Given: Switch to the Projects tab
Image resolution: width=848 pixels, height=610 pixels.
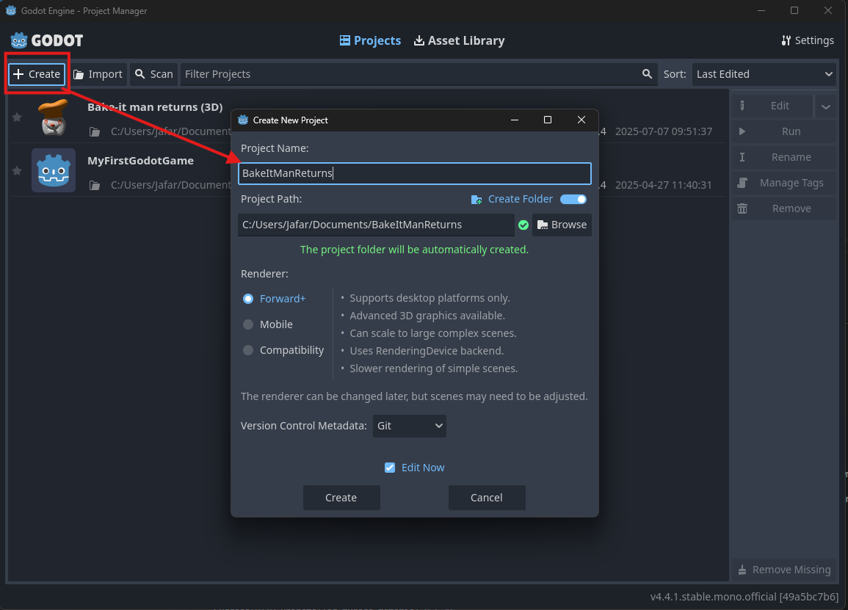Looking at the screenshot, I should click(371, 40).
